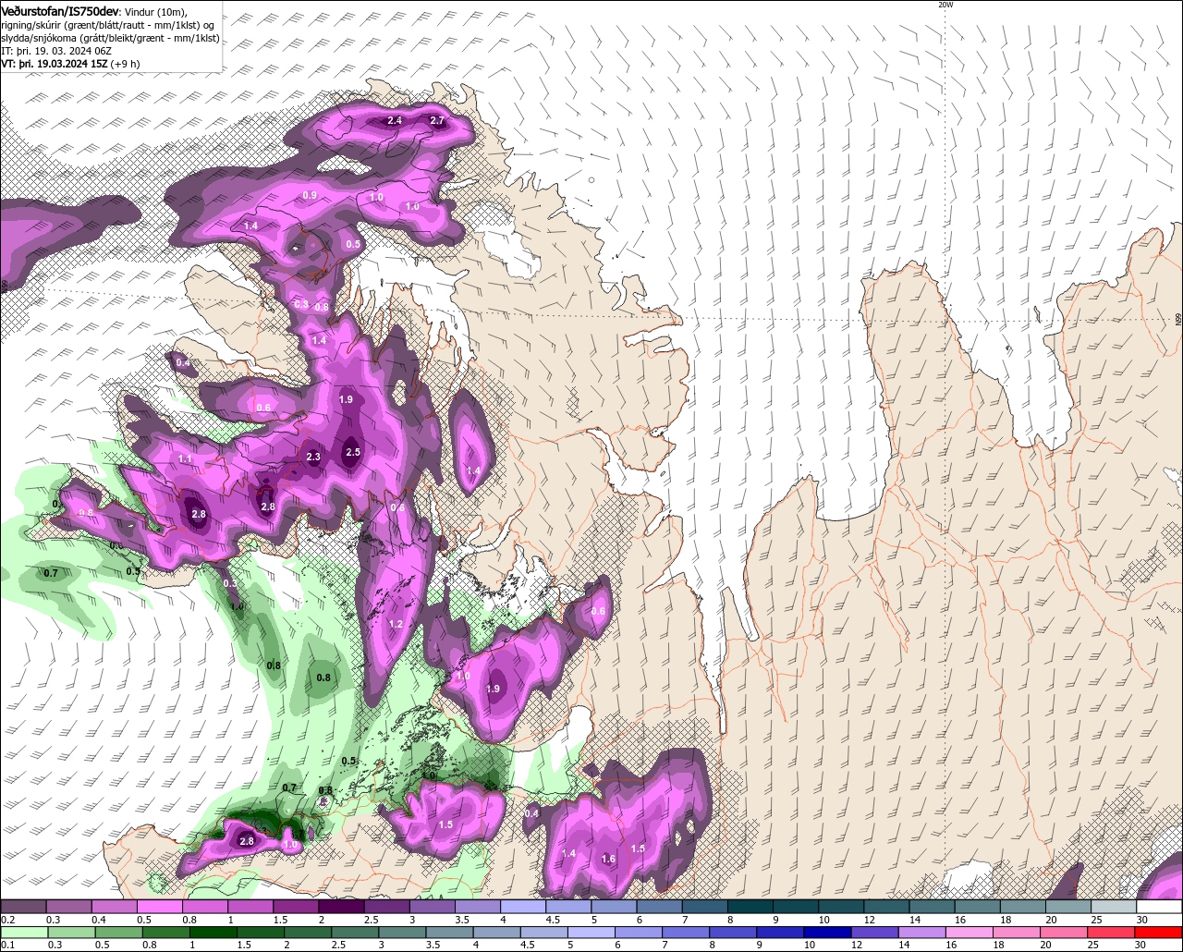Select the dark teal snow swatch between 8 and 9
Screen dimensions: 1183x952
750,907
